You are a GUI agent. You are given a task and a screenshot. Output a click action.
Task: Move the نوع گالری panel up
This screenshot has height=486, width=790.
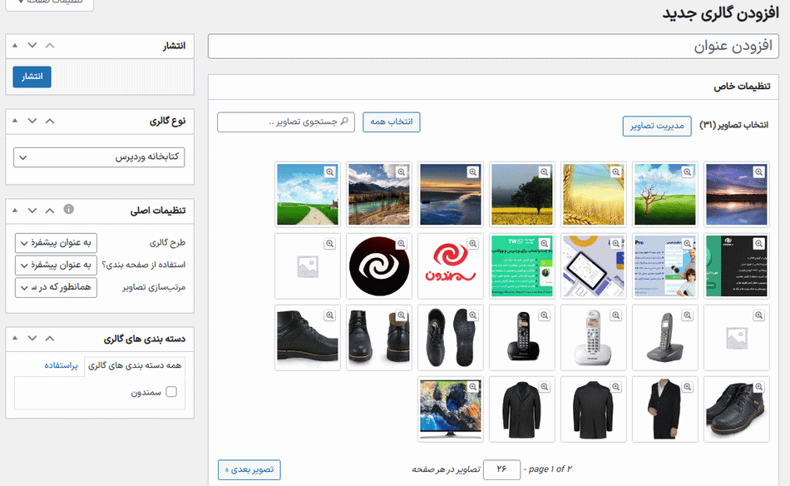(x=49, y=121)
